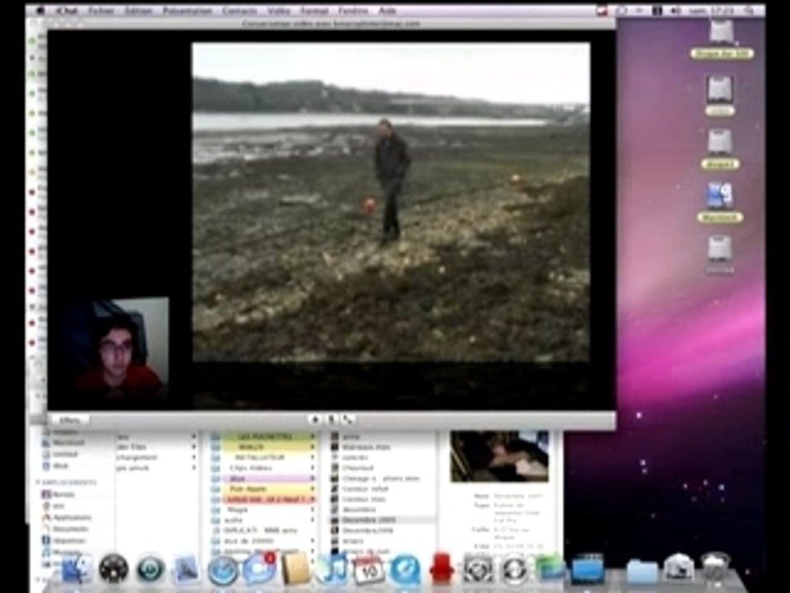Screen dimensions: 790x593
Task: Open the iChat application menu
Action: 65,11
